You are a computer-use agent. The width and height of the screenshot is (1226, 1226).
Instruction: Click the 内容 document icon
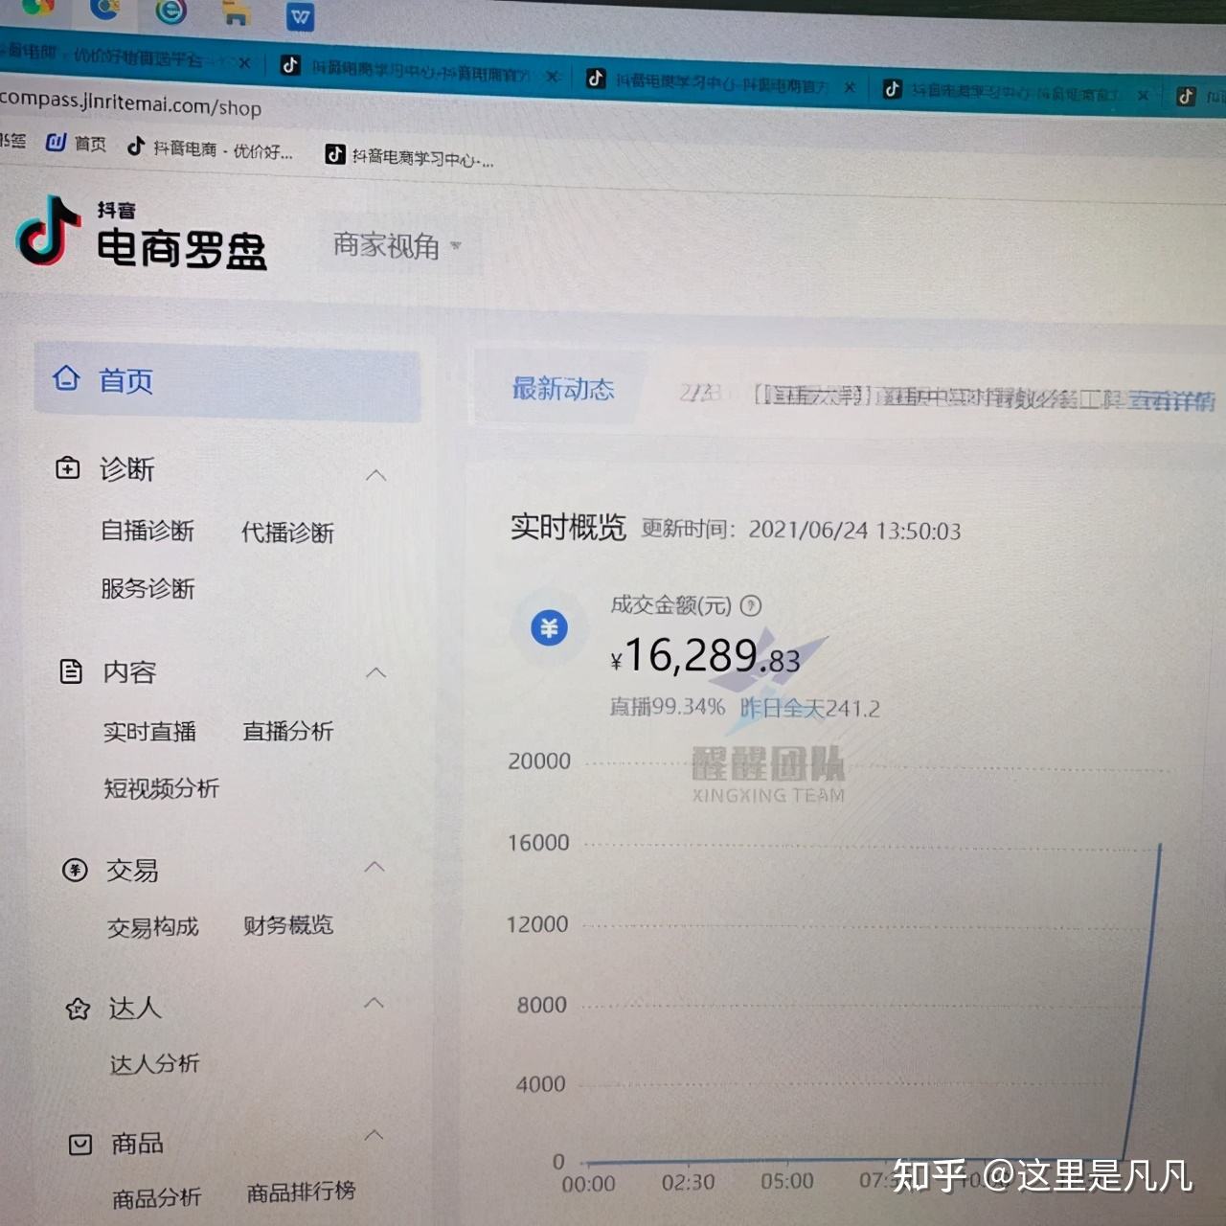point(71,671)
